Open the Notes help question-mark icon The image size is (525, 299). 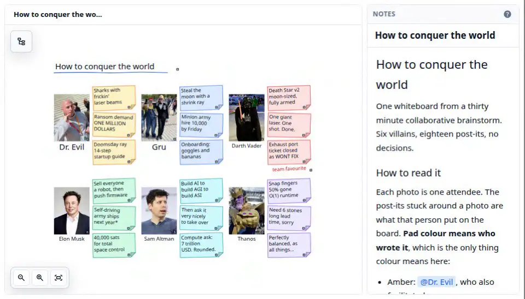507,14
